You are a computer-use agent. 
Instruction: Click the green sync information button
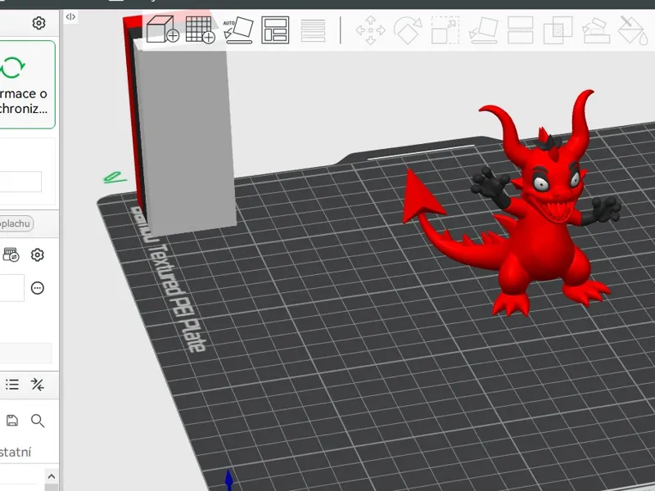[25, 85]
